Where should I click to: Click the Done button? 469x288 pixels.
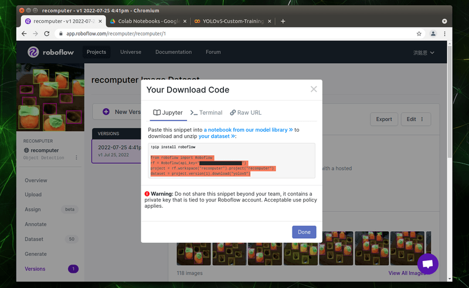tap(304, 232)
